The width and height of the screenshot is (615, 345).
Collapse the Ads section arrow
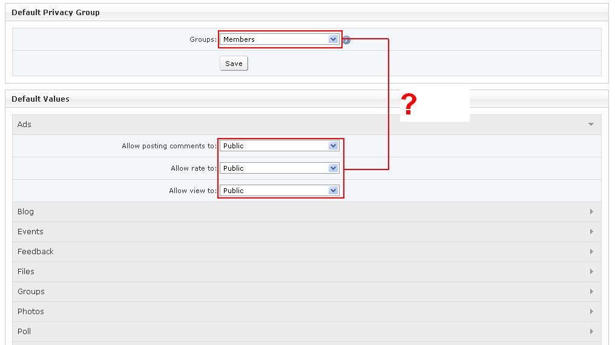coord(591,124)
